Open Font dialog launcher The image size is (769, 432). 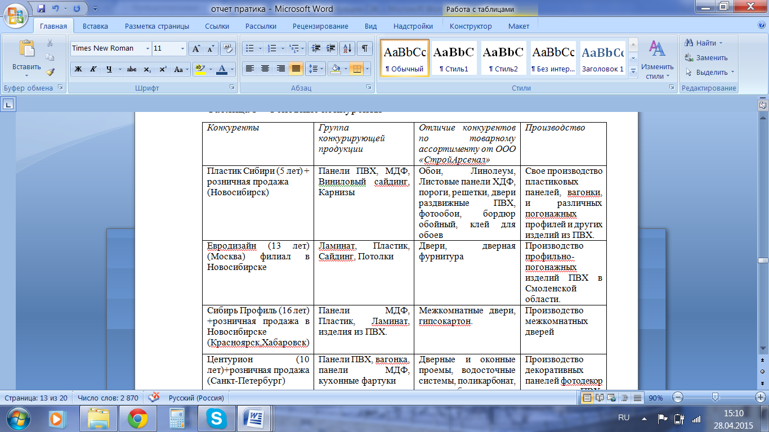click(x=232, y=88)
